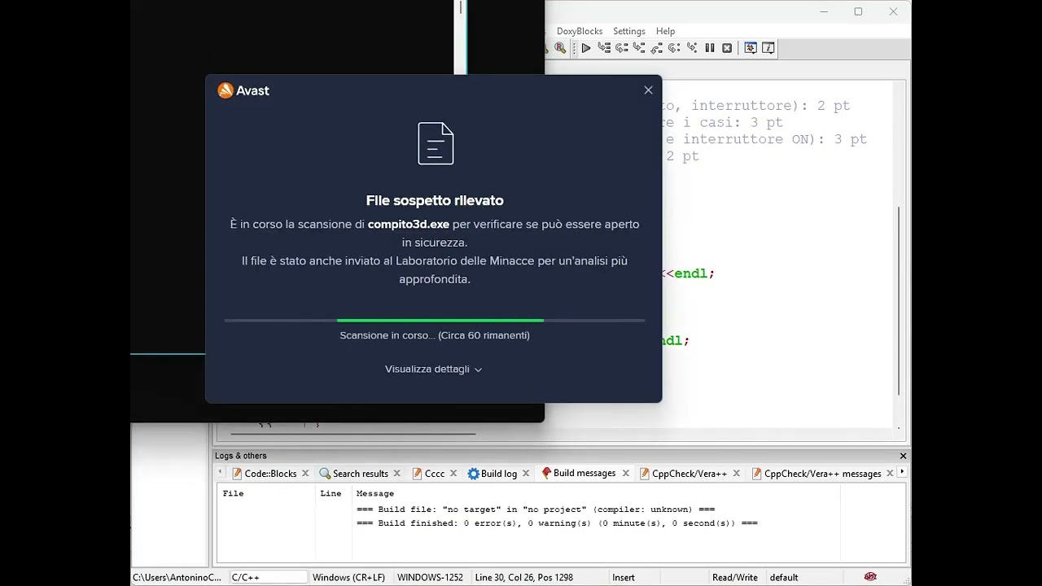Click the file path in the status bar

(177, 578)
